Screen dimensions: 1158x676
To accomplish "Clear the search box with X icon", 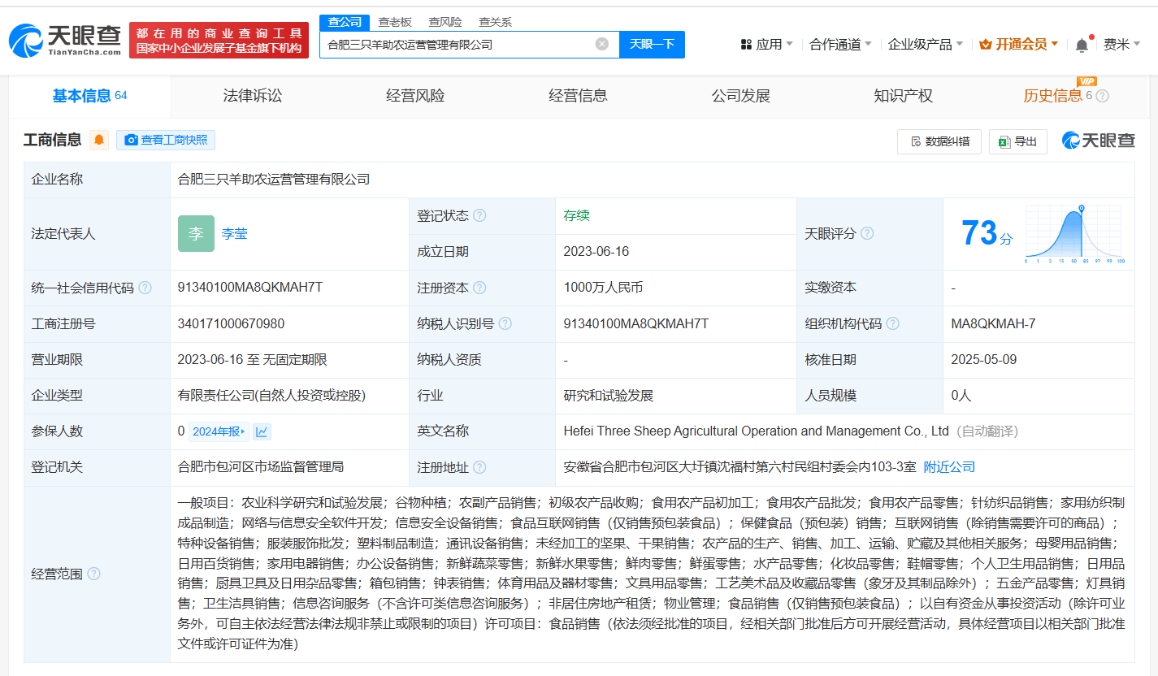I will (602, 44).
